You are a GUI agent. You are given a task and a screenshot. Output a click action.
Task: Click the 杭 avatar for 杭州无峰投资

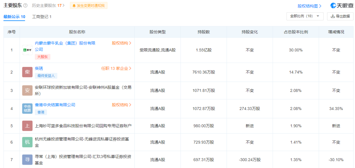tap(27, 142)
